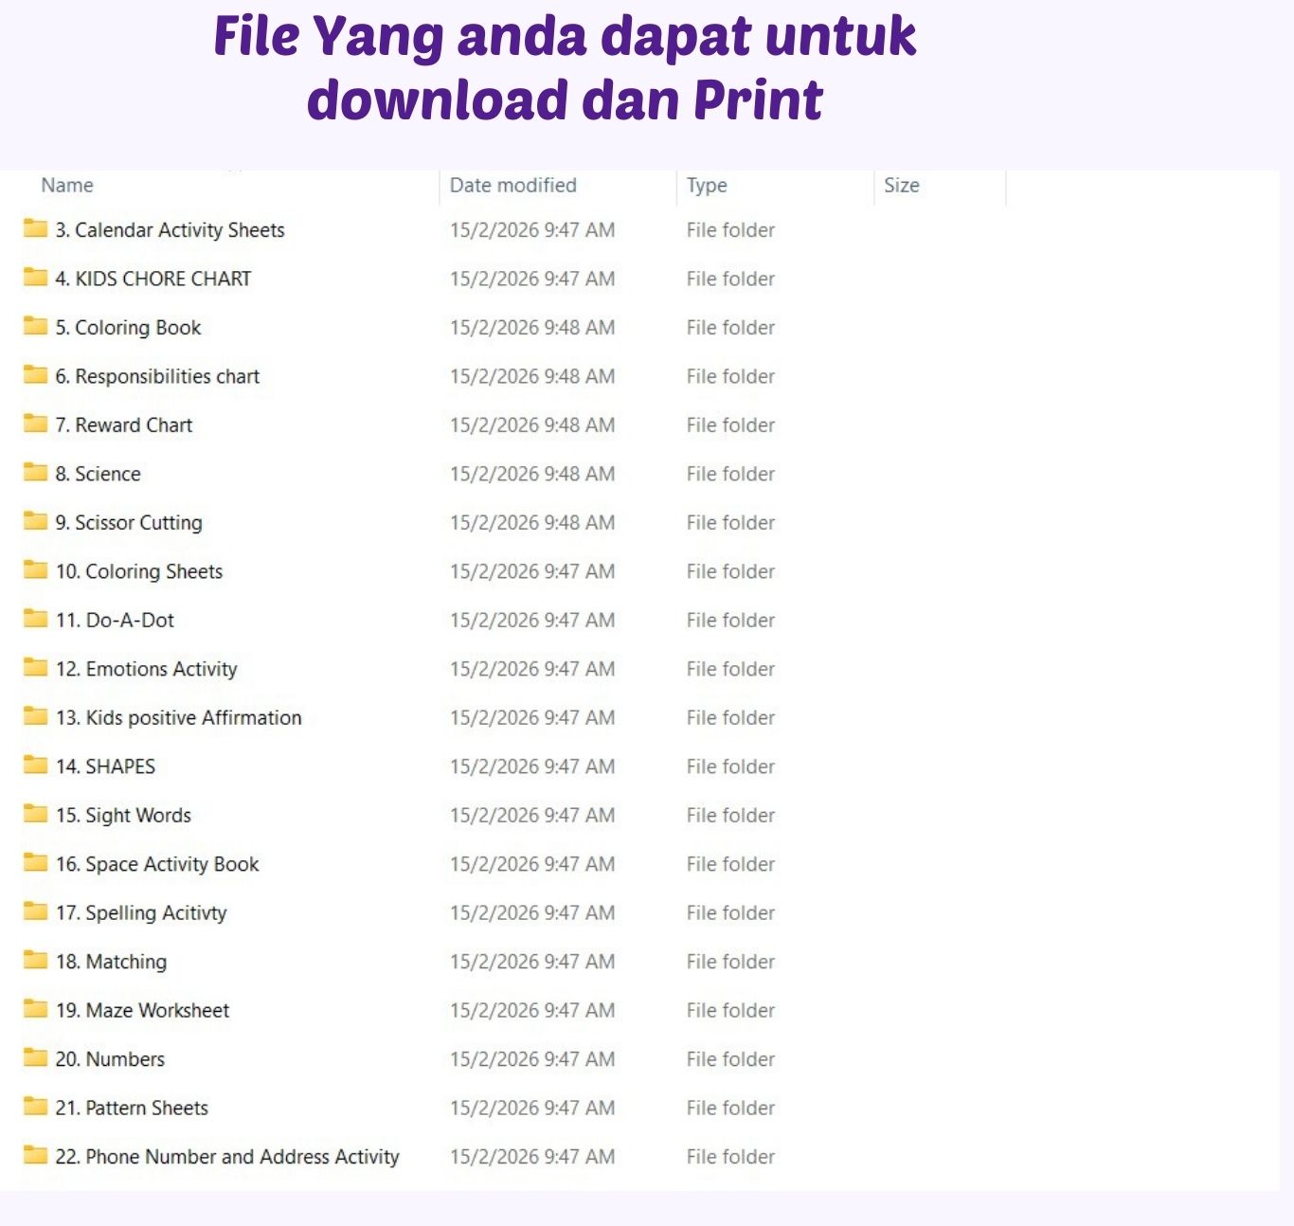Click folder icon beside Emotions Activity
This screenshot has height=1226, width=1294.
(x=35, y=667)
